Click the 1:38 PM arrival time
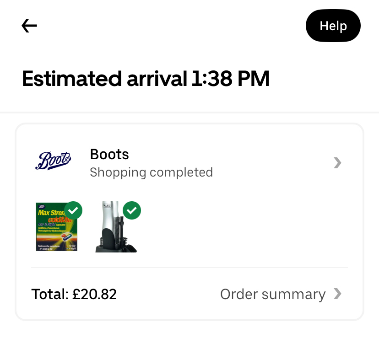 coord(231,79)
